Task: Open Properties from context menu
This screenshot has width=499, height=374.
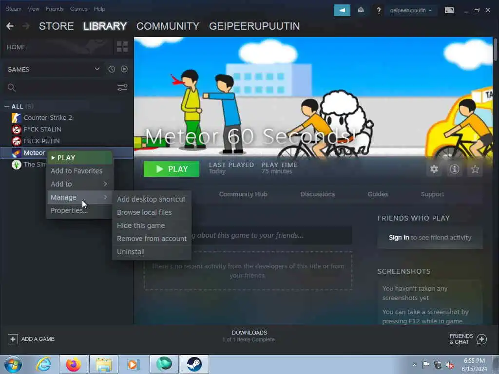Action: tap(79, 210)
